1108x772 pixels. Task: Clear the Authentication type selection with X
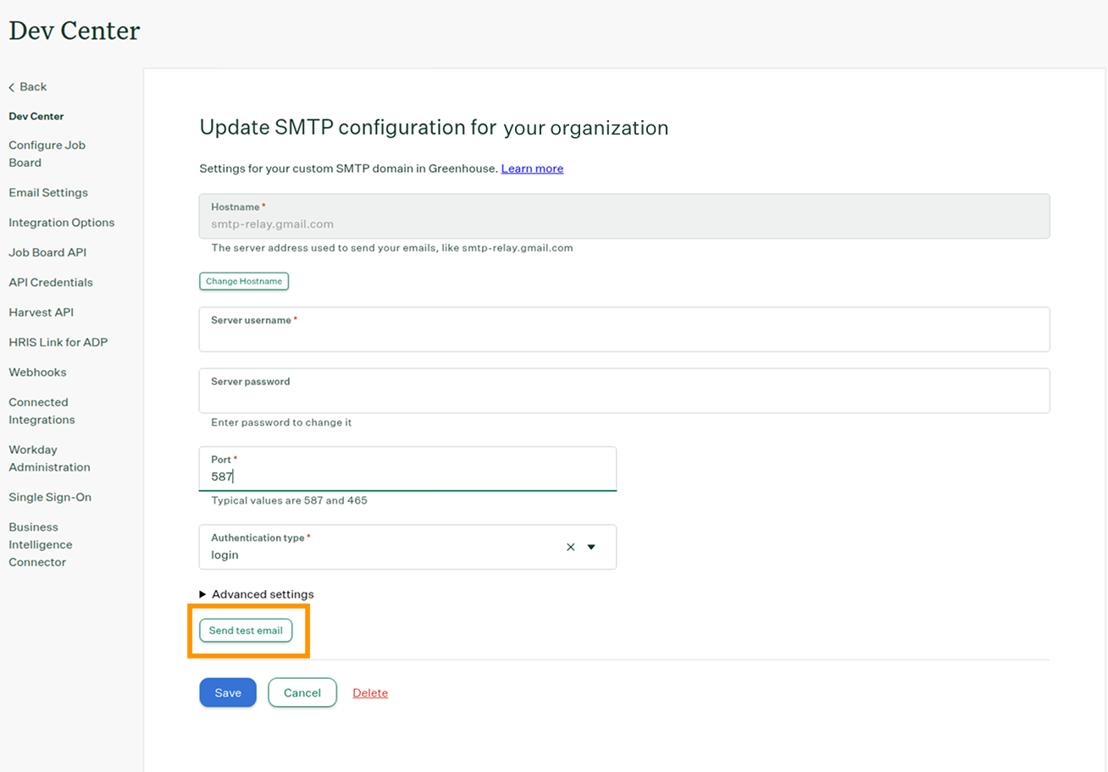[x=570, y=547]
